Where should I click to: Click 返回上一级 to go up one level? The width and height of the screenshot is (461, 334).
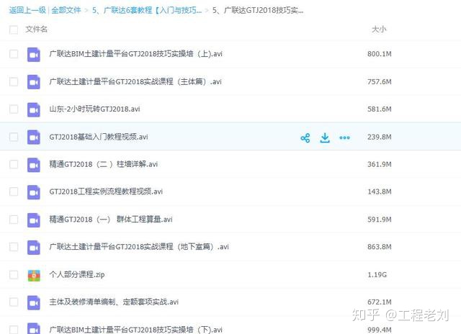27,10
